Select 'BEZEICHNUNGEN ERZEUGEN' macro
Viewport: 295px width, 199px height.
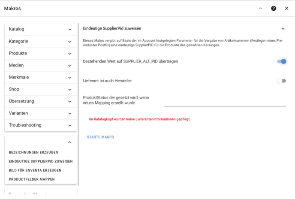(33, 152)
